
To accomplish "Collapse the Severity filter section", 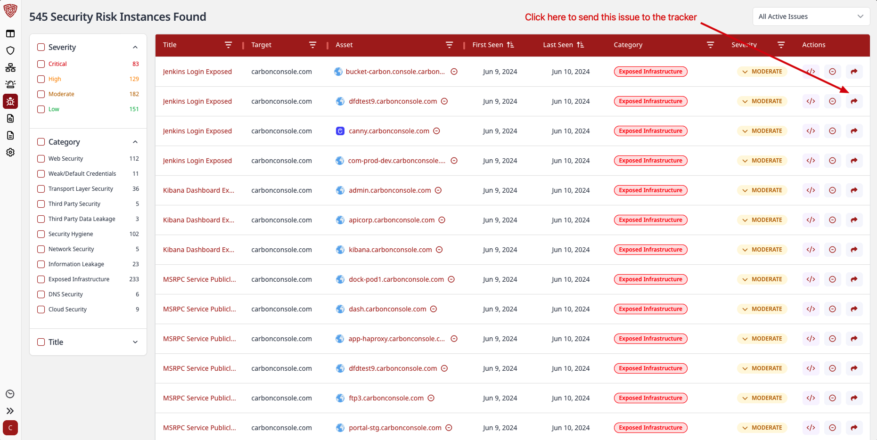I will (135, 47).
